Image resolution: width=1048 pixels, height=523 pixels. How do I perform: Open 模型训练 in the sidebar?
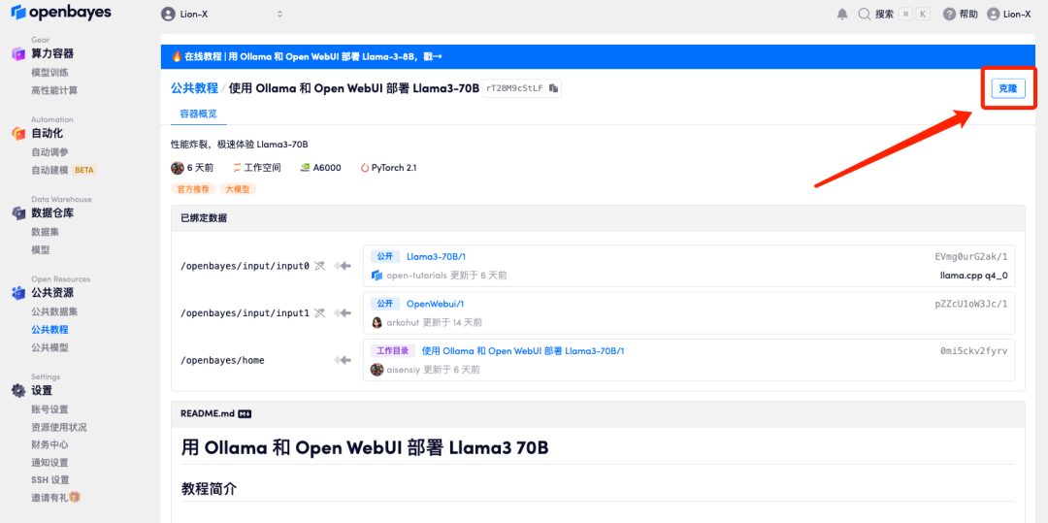tap(49, 72)
